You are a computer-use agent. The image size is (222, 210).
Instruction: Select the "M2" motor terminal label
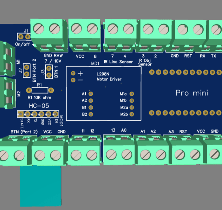click(19, 94)
